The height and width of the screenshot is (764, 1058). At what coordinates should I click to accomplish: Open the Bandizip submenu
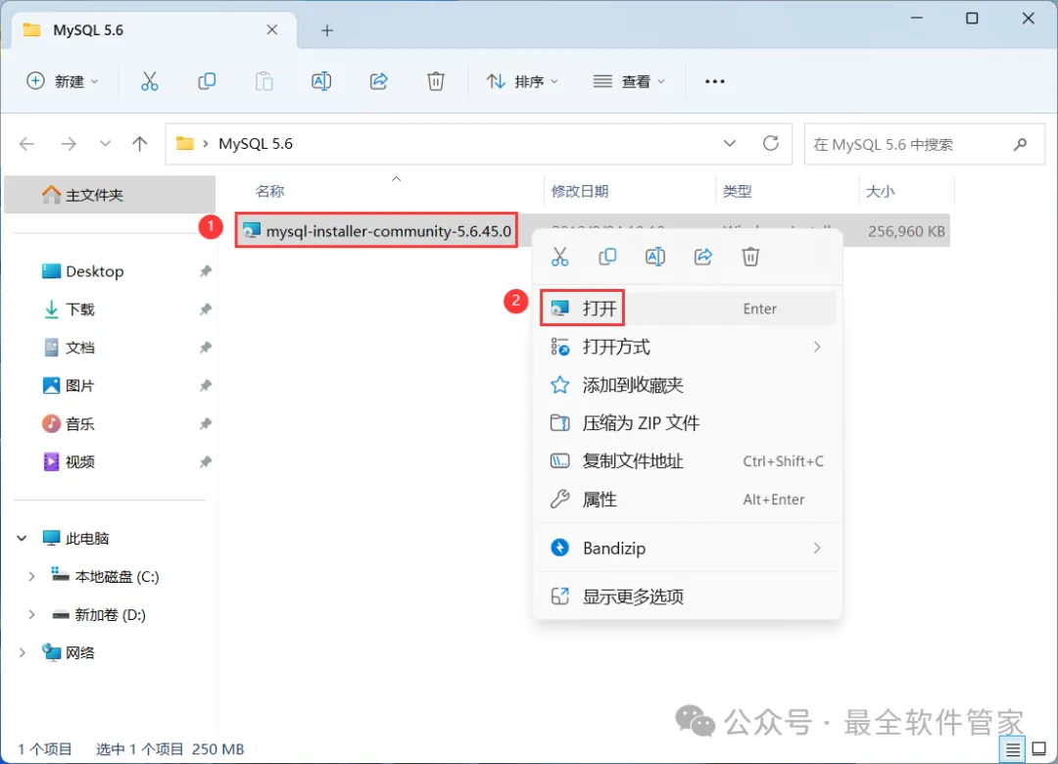point(687,549)
